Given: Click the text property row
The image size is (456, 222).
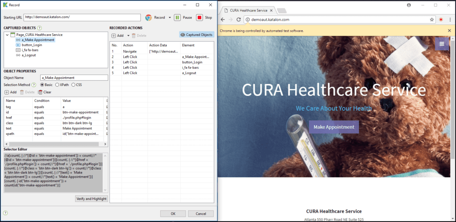Looking at the screenshot, I should point(54,128).
